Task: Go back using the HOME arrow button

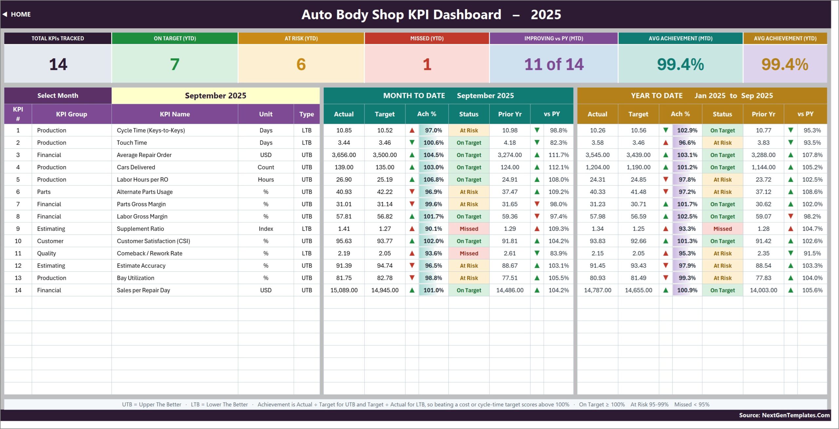Action: click(x=17, y=14)
